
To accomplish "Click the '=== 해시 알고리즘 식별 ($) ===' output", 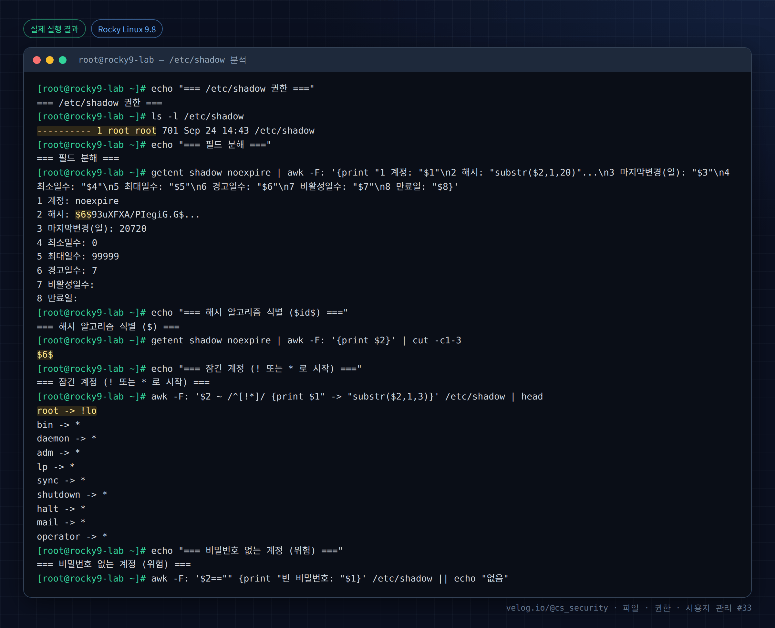I will (108, 327).
